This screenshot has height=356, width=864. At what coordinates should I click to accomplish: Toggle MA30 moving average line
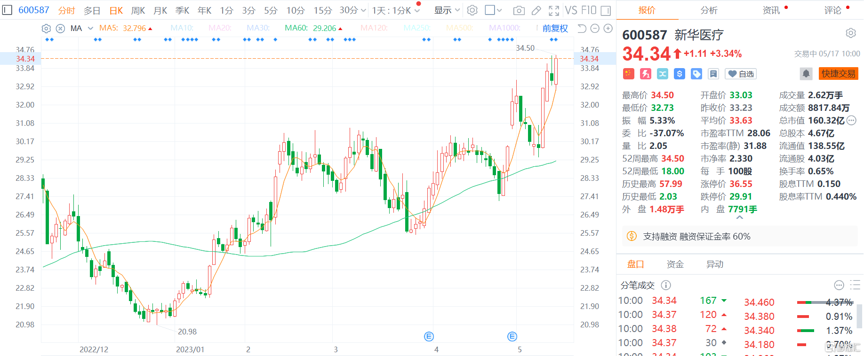coord(258,28)
